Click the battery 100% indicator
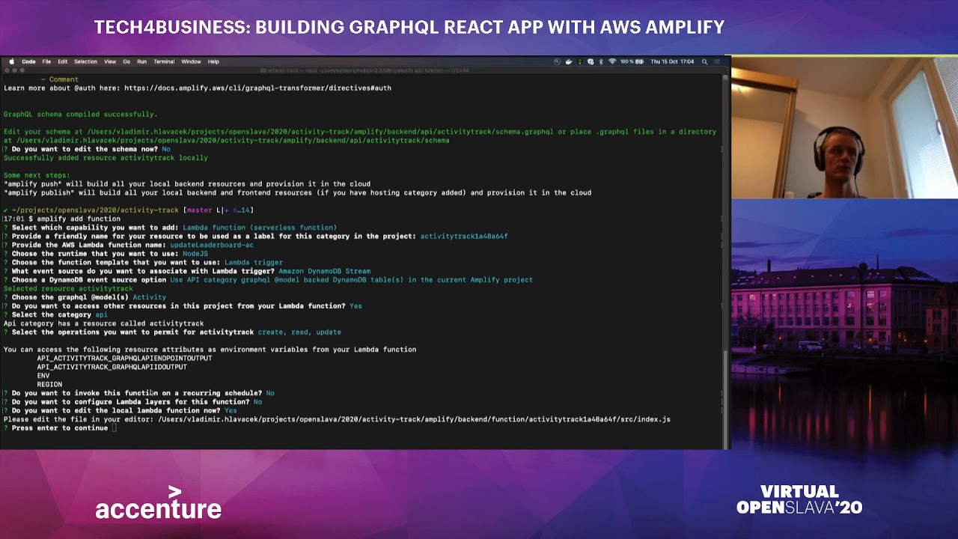The height and width of the screenshot is (539, 958). (x=632, y=61)
